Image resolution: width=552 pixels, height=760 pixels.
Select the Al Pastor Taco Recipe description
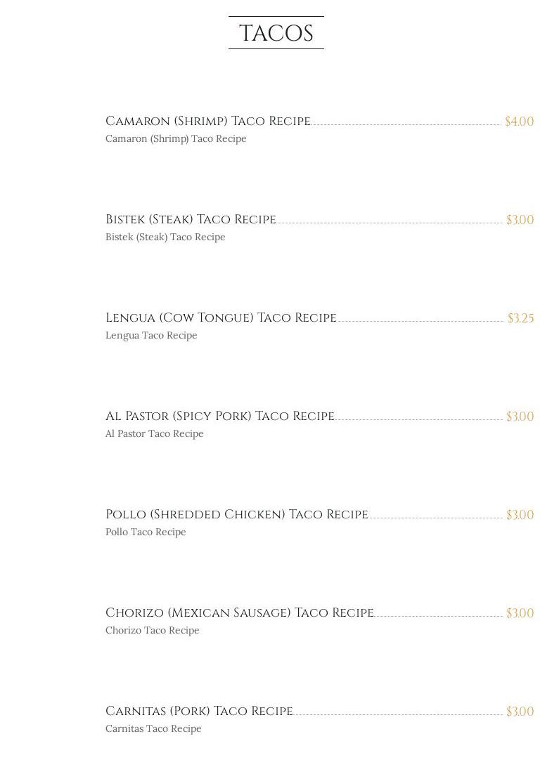(154, 434)
